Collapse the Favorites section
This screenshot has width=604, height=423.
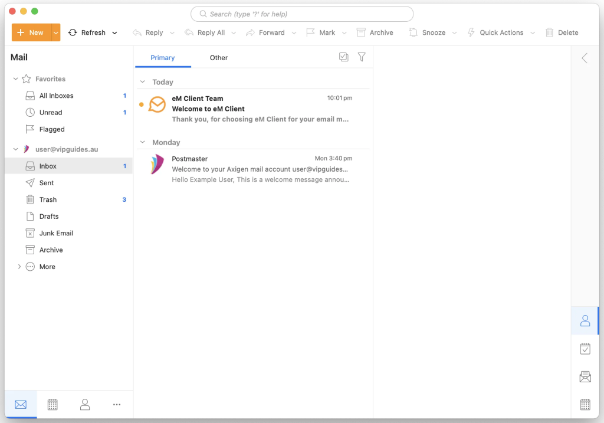[x=15, y=78]
